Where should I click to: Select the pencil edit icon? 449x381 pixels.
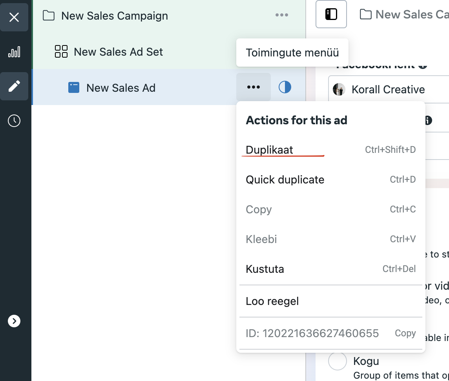[14, 86]
